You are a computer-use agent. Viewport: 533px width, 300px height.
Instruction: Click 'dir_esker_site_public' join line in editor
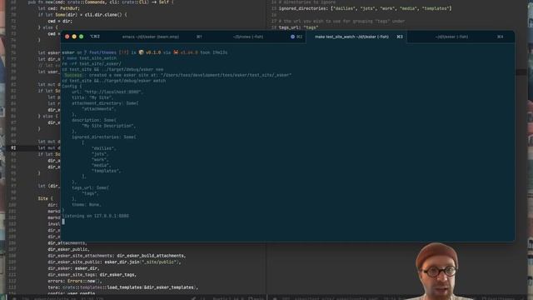click(114, 262)
